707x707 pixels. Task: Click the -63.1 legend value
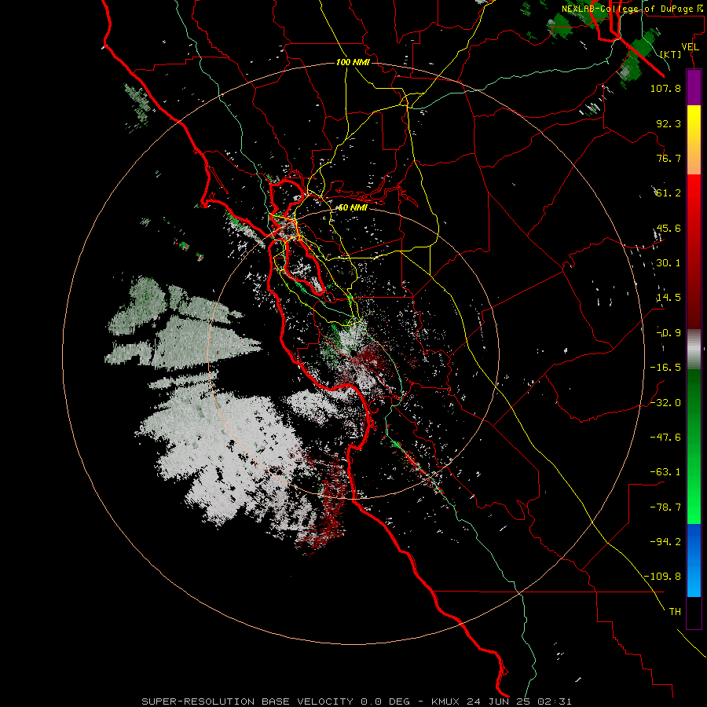pyautogui.click(x=665, y=472)
